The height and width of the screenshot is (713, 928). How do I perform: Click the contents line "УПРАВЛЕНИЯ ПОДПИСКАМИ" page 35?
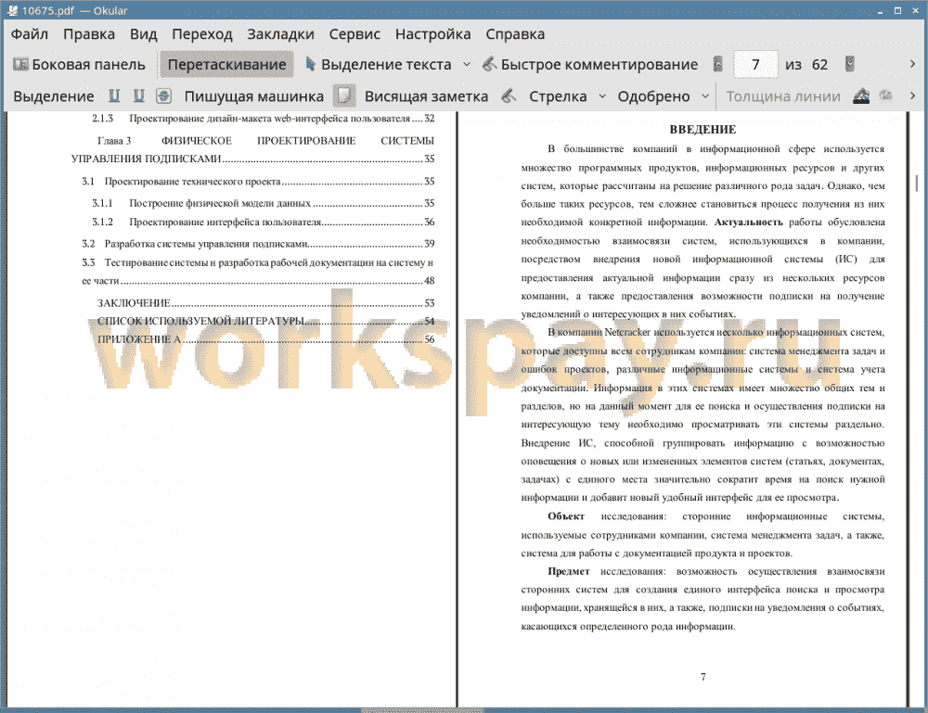[252, 159]
